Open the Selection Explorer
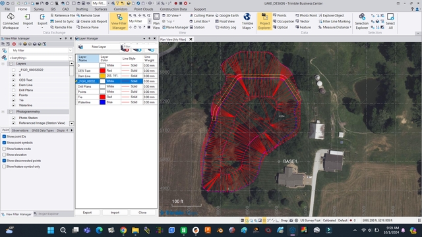 [x=361, y=21]
